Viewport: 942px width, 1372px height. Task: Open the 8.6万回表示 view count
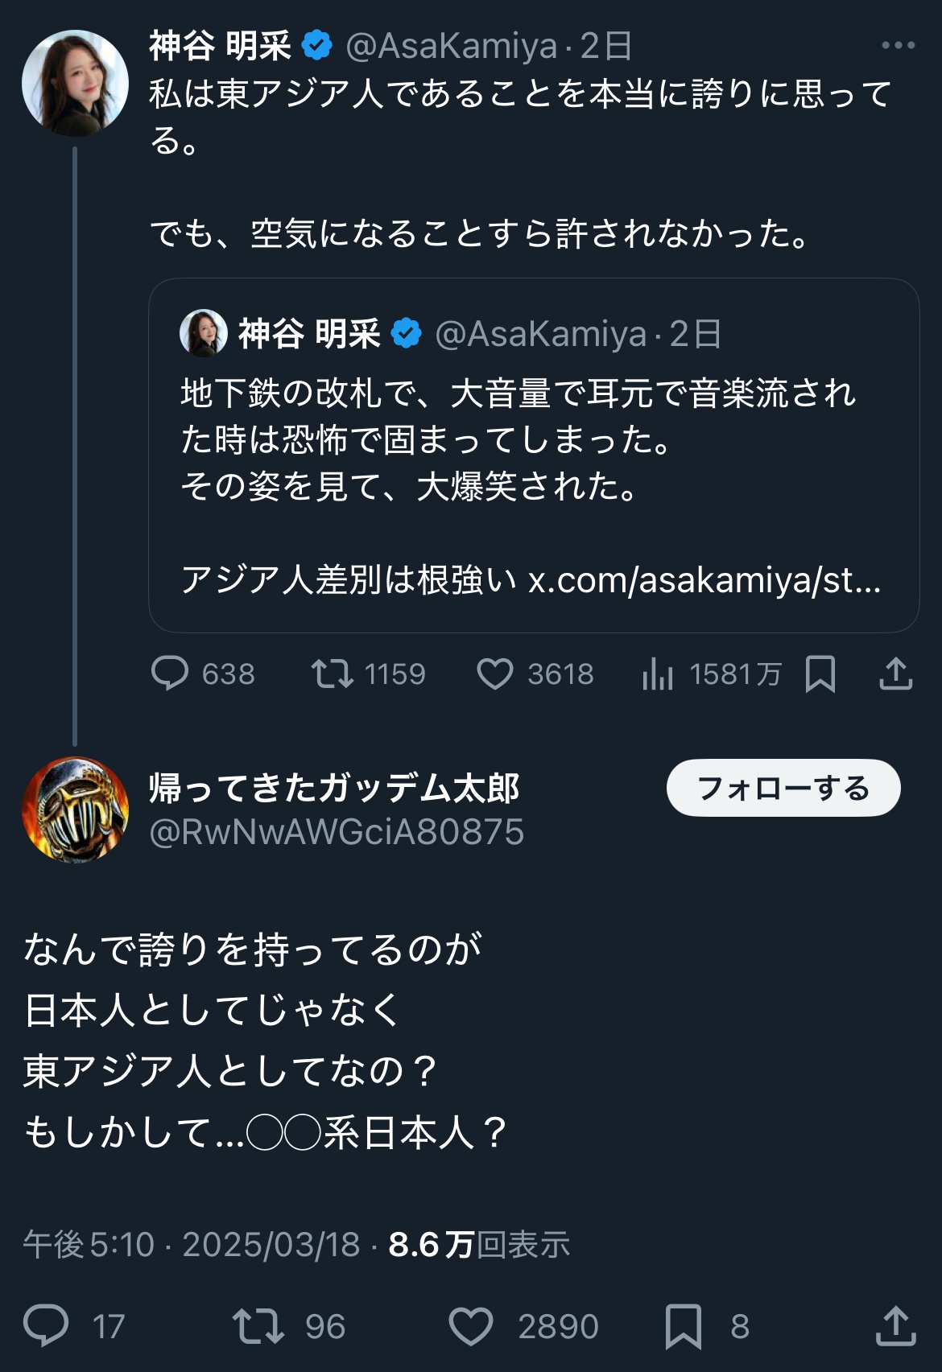point(479,1244)
